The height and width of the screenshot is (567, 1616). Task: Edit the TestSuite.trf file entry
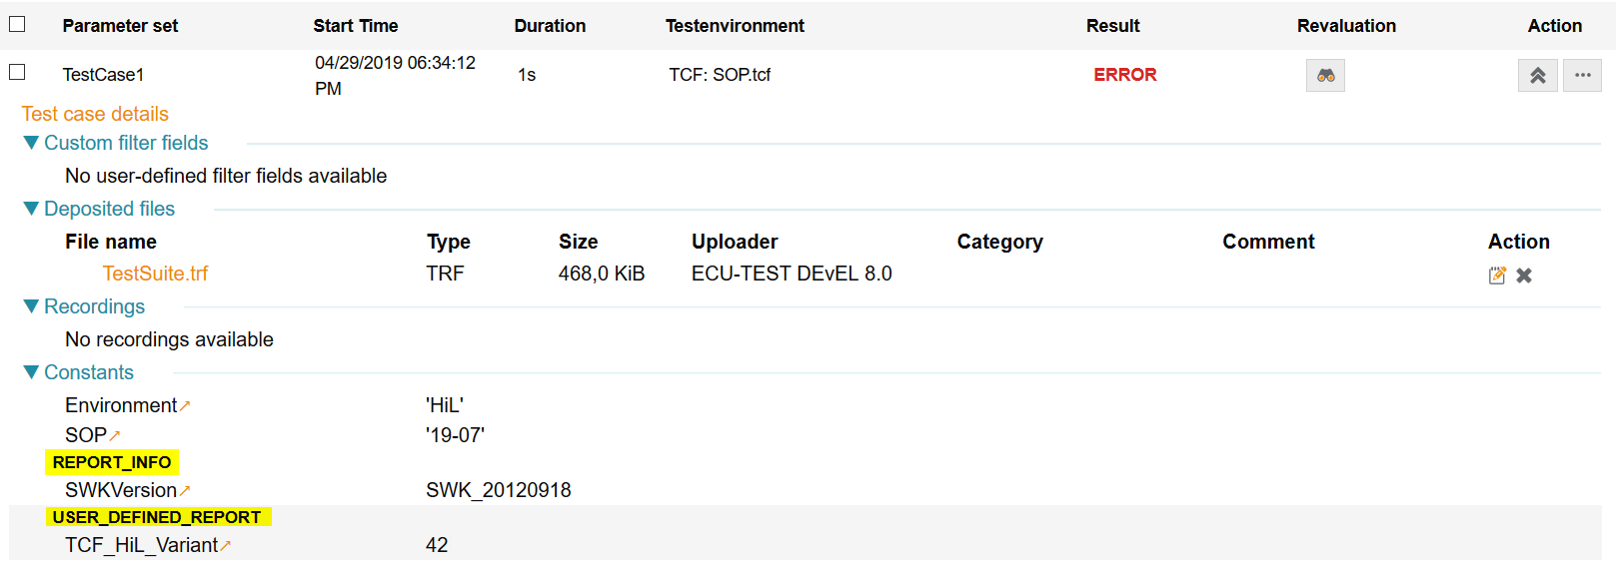[x=1496, y=276]
